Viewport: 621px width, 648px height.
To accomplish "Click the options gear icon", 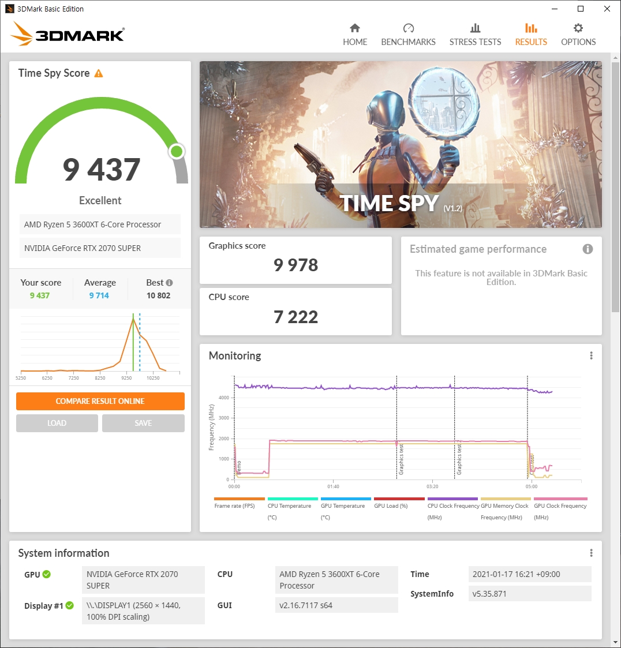I will coord(578,28).
